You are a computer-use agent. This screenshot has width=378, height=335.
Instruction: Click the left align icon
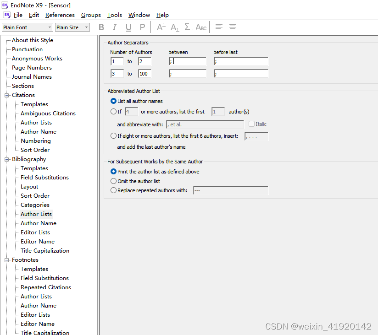[x=219, y=27]
